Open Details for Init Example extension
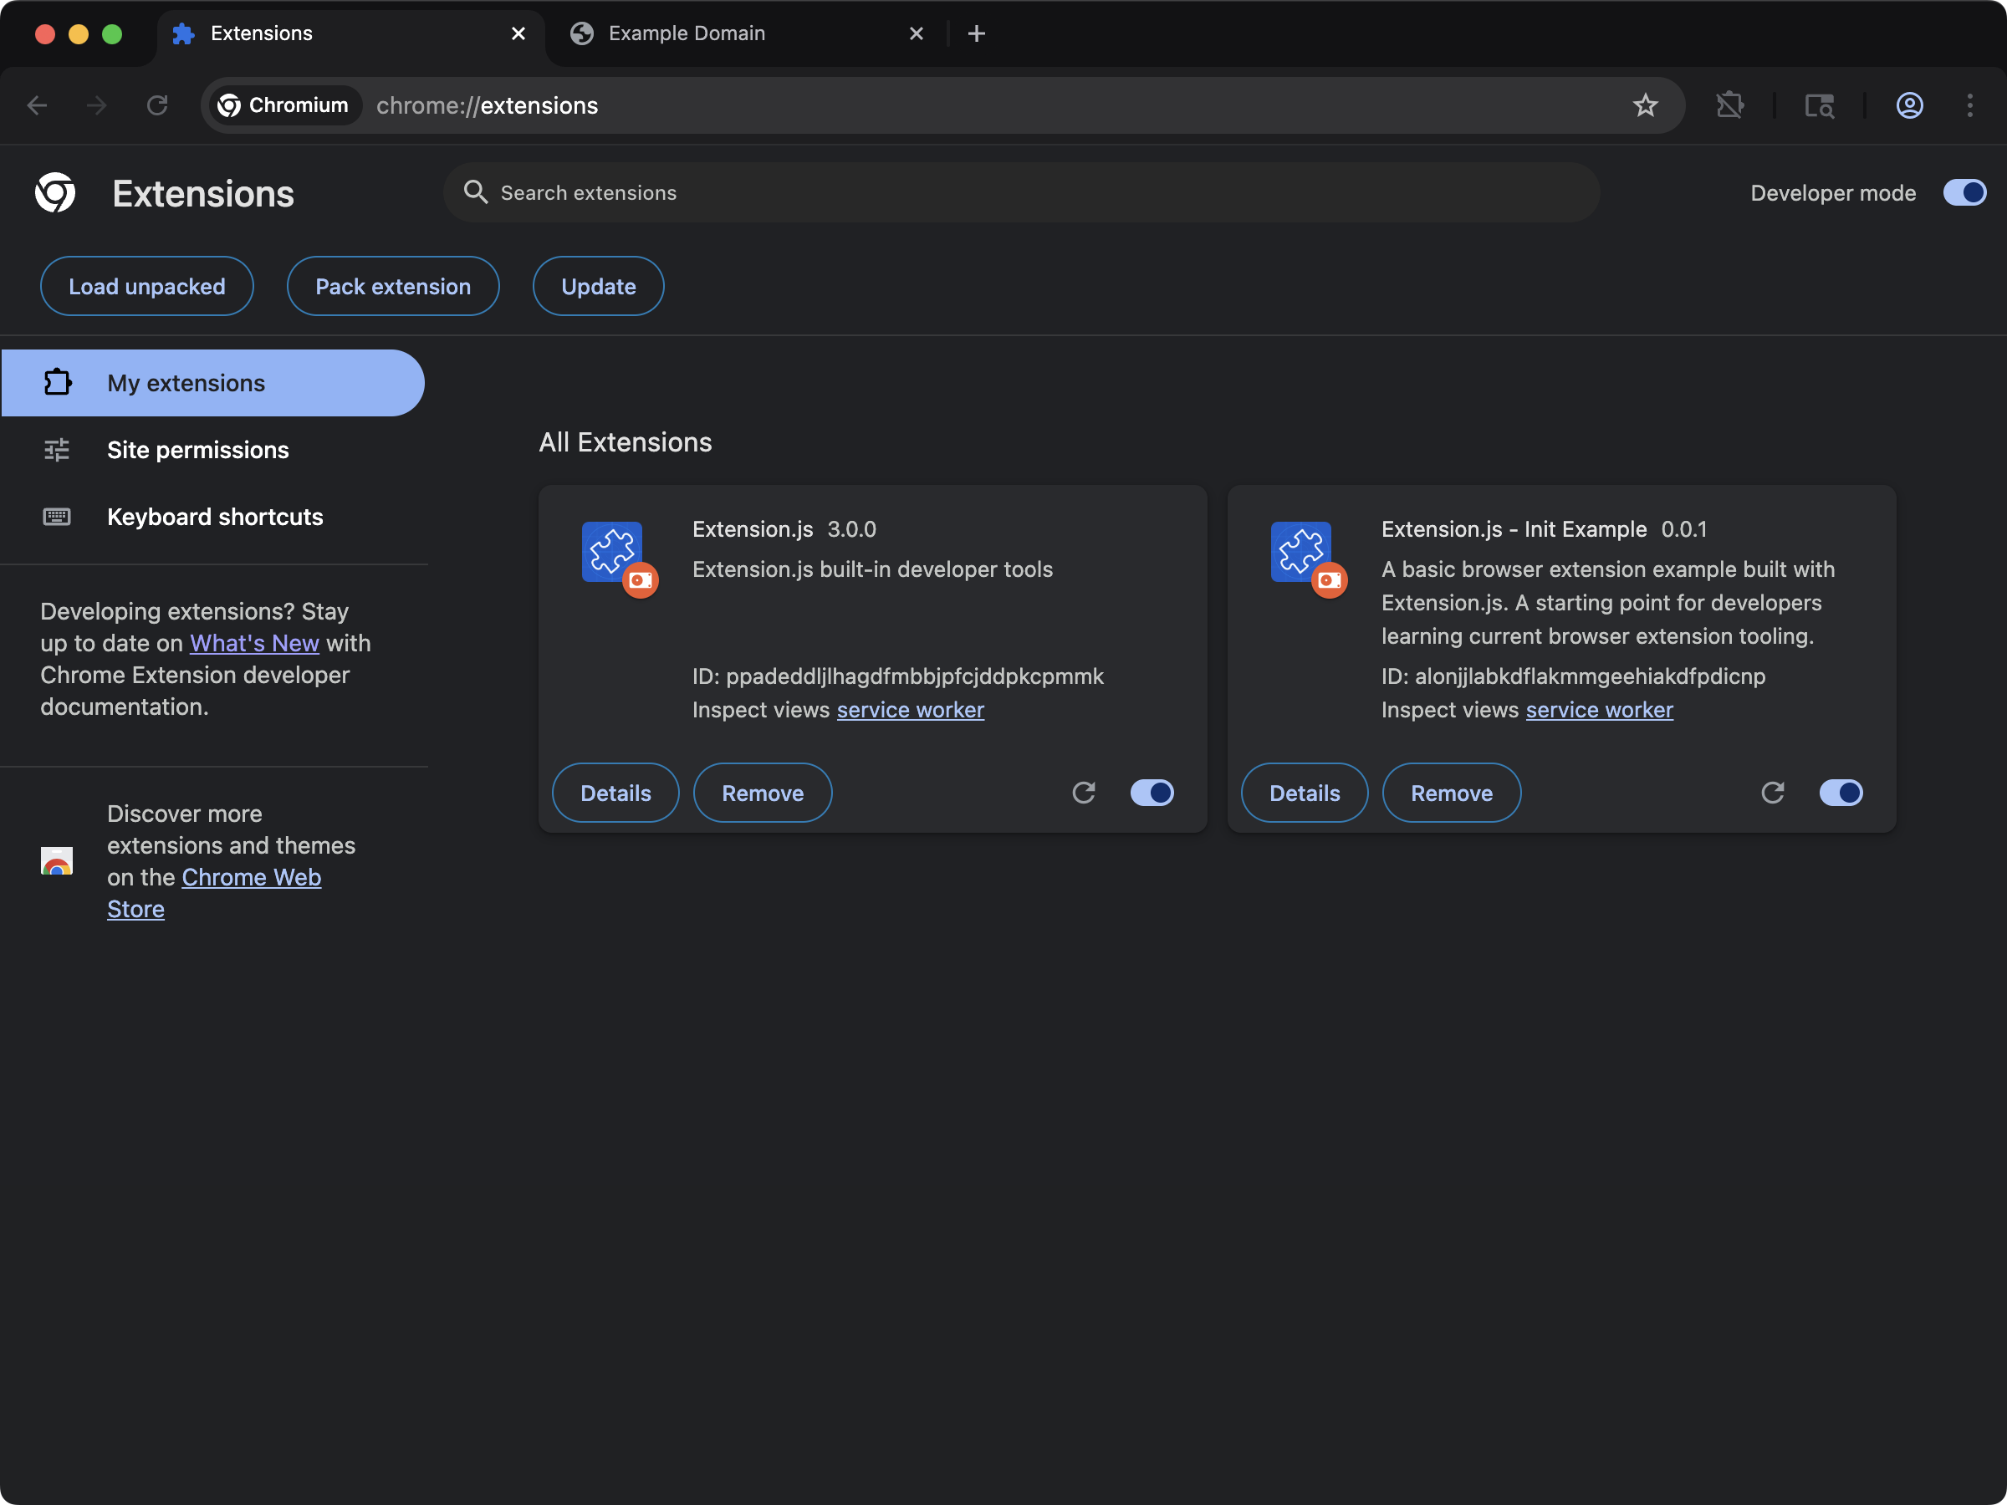This screenshot has height=1505, width=2007. 1304,793
